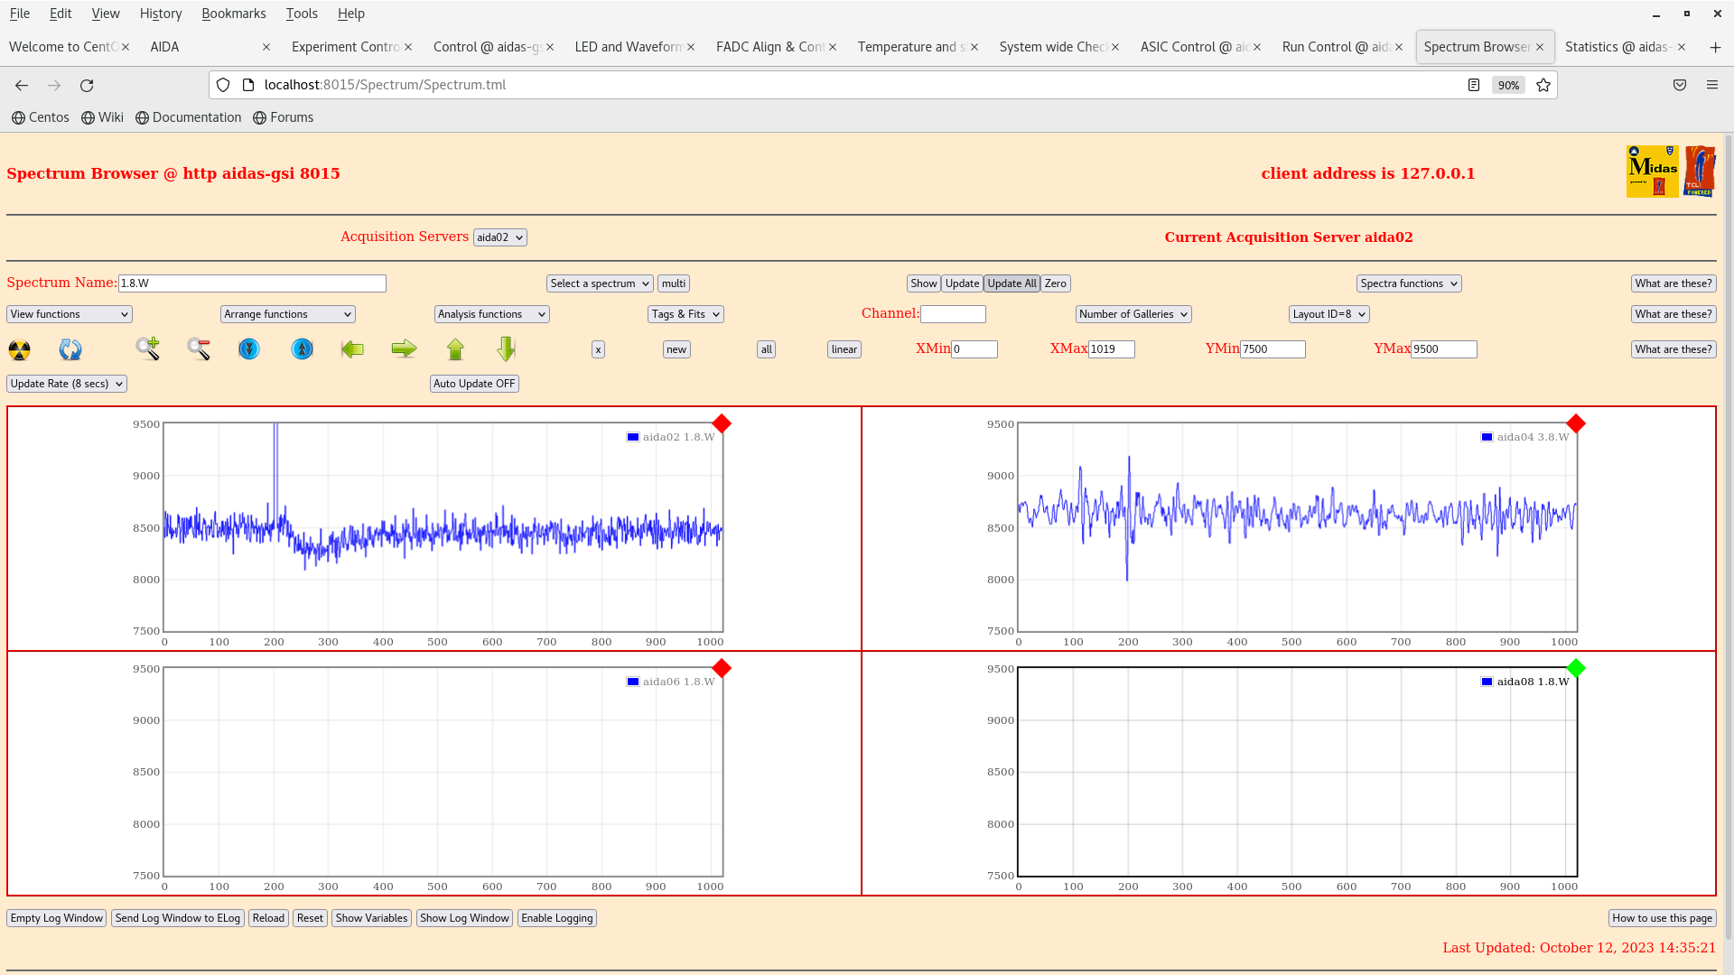Open the Analysis functions dropdown
The width and height of the screenshot is (1734, 975).
[x=491, y=314]
